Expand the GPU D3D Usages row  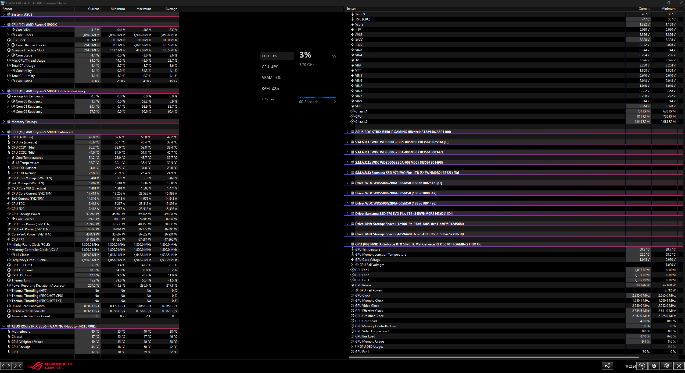(352, 346)
